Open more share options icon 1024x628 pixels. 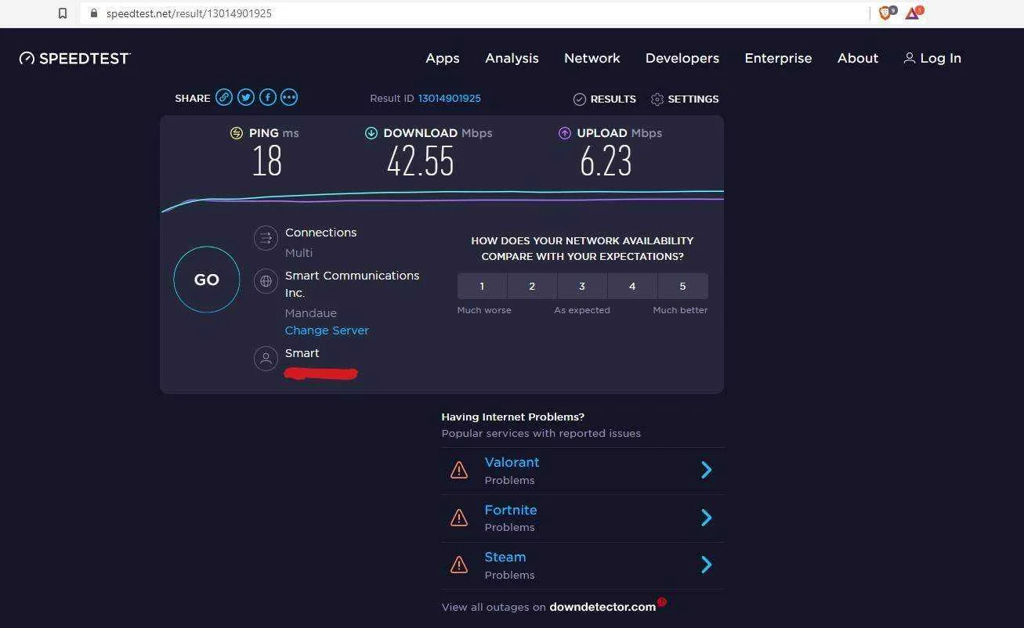coord(289,97)
